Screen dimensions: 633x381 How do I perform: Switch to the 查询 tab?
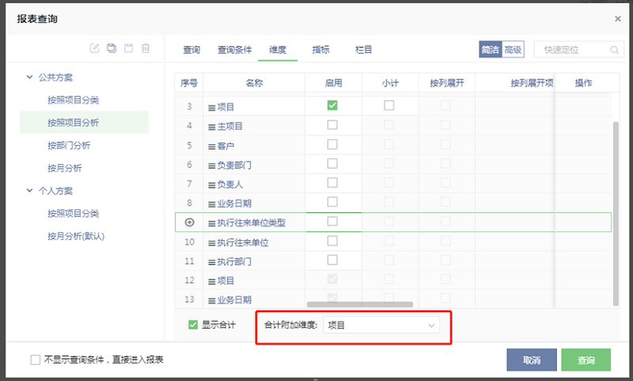[x=191, y=50]
